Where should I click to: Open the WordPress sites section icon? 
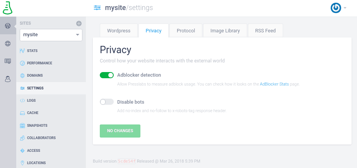coord(8,26)
